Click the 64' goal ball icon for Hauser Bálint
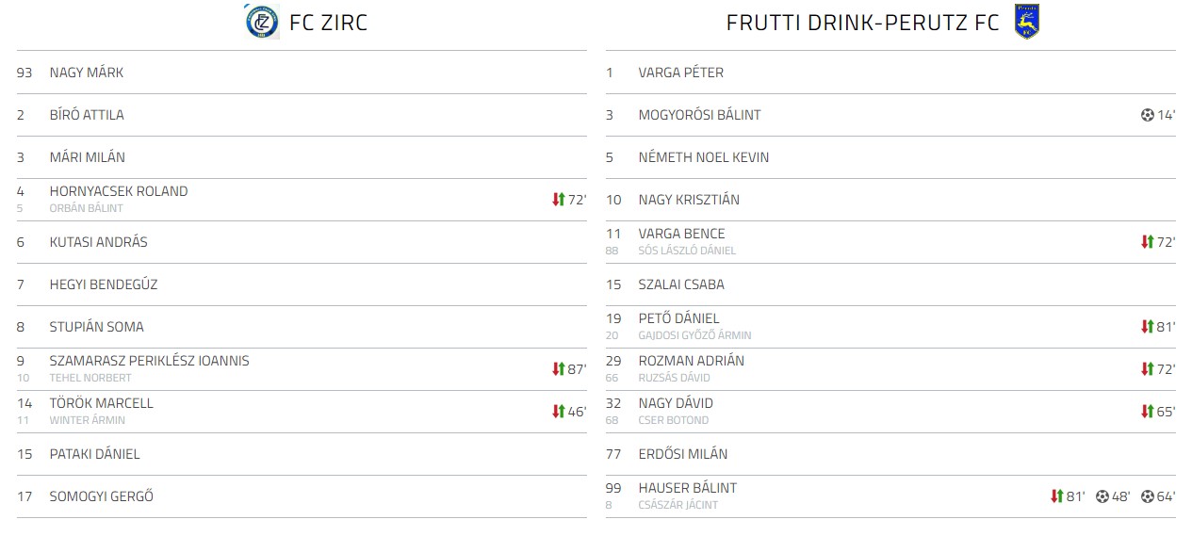This screenshot has height=536, width=1192. tap(1147, 496)
